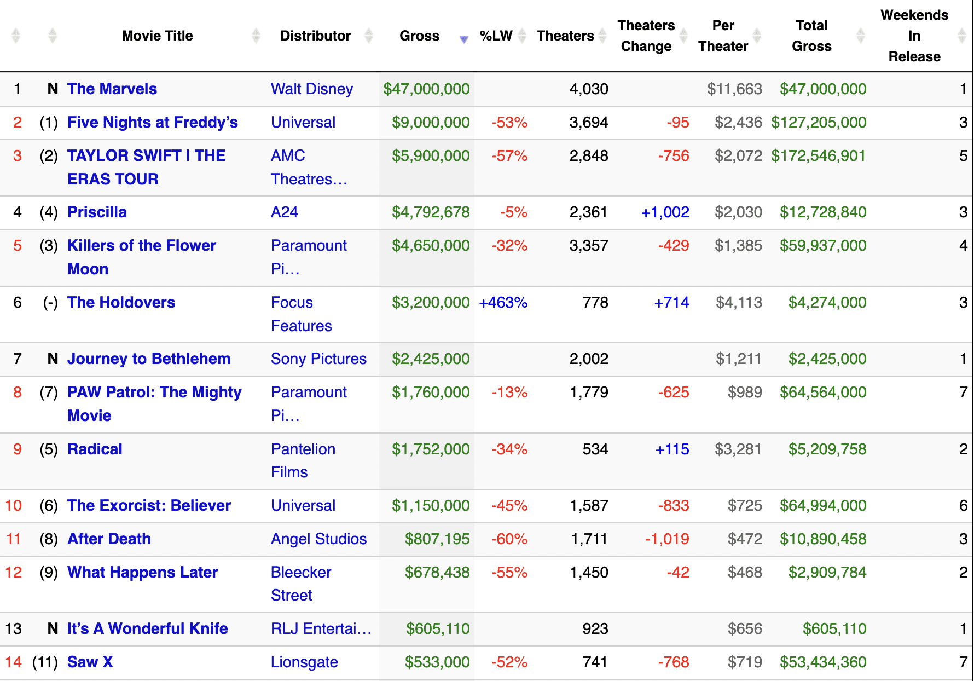Sort table by Gross header
This screenshot has width=974, height=681.
click(x=419, y=36)
